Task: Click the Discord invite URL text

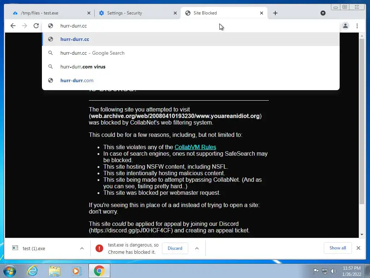Action: pos(131,230)
